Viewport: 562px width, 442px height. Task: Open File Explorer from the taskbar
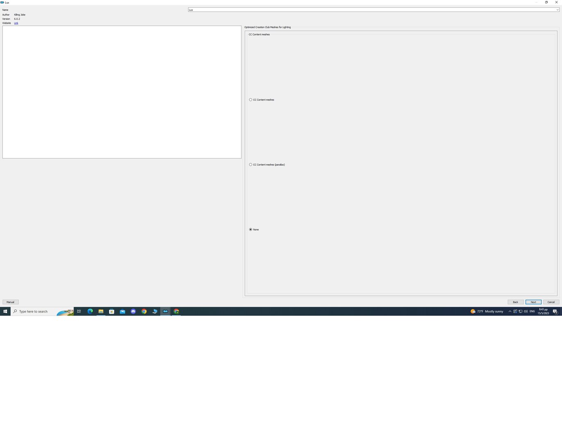point(101,311)
